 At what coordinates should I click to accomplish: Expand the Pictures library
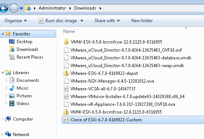pos(6,96)
